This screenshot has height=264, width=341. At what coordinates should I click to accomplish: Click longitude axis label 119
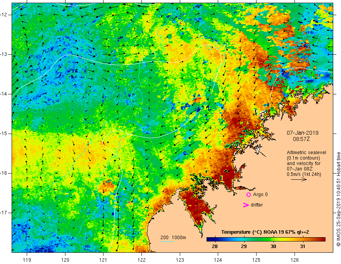27,260
